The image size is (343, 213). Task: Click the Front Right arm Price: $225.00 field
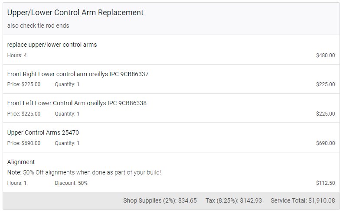[x=24, y=84]
